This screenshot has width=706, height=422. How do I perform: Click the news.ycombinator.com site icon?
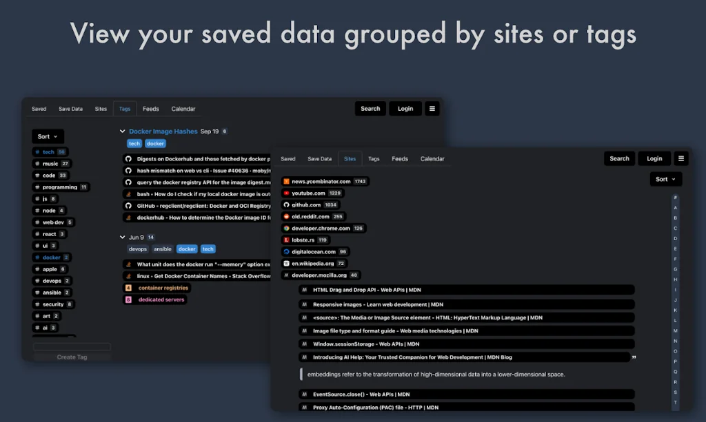(x=286, y=181)
